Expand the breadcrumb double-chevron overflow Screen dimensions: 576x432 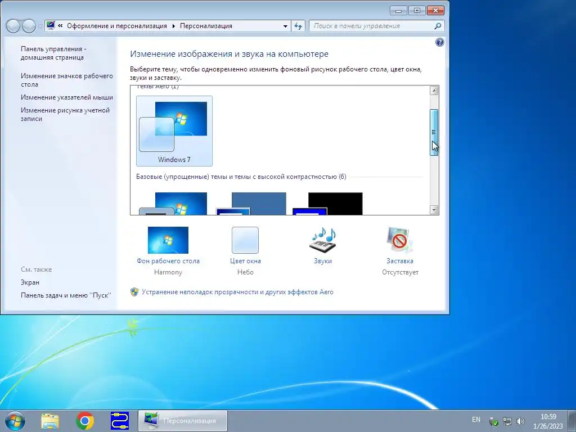point(60,26)
